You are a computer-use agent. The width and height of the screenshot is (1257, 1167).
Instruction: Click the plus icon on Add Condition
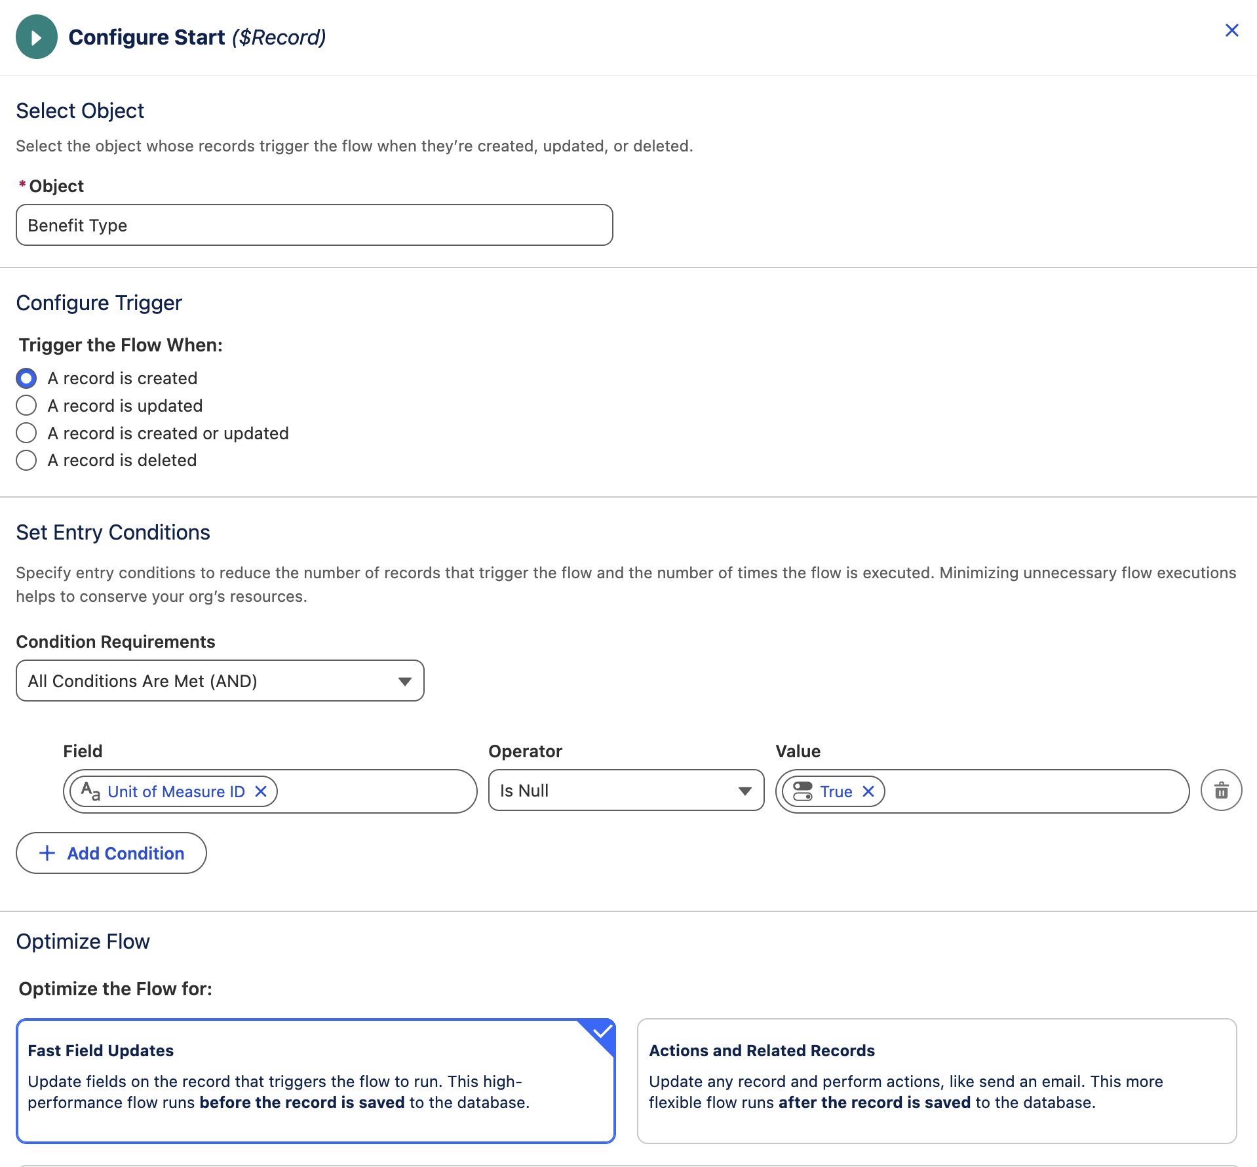[x=47, y=853]
